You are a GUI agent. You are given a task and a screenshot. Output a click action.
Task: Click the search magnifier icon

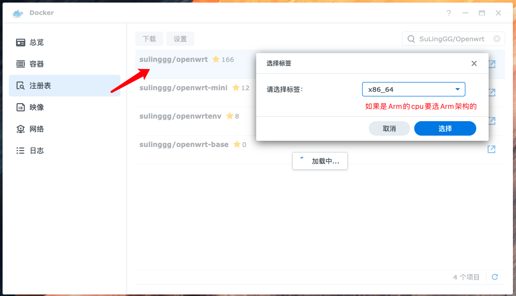coord(411,39)
